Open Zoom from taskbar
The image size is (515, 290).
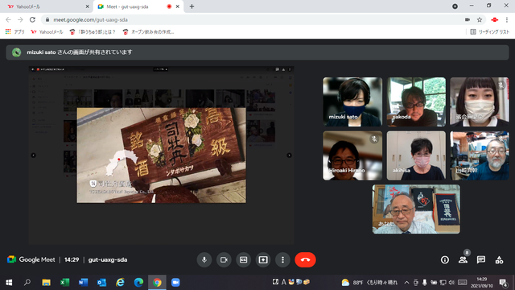pyautogui.click(x=175, y=283)
